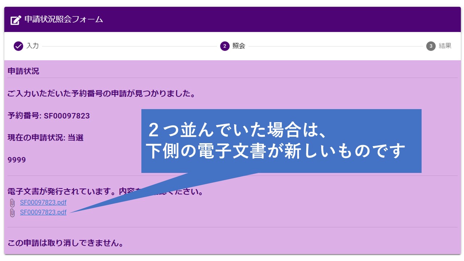The image size is (464, 261).
Task: Click the 結果 step label
Action: (x=445, y=46)
